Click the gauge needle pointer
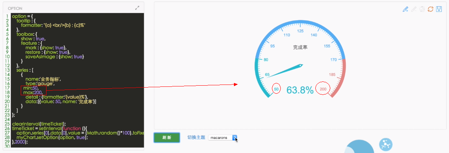This screenshot has height=153, width=449. (284, 71)
